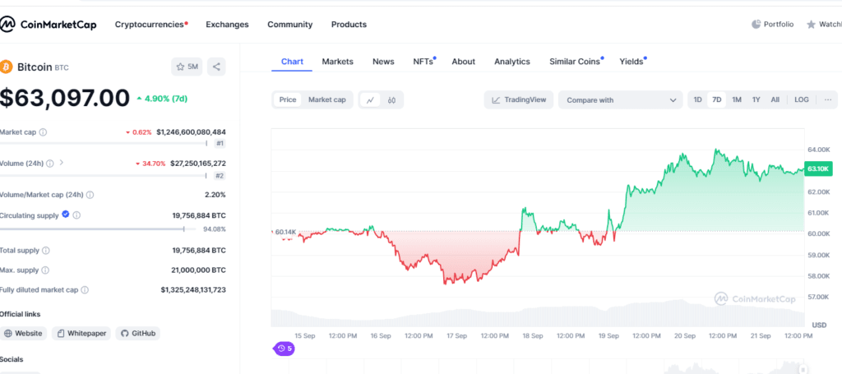Switch to candlestick chart view icon
The height and width of the screenshot is (374, 842).
[391, 99]
